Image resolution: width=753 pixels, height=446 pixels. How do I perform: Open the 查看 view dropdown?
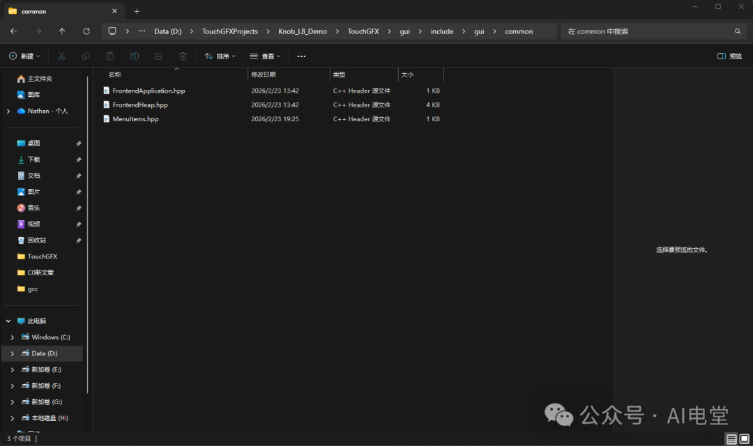pyautogui.click(x=265, y=56)
